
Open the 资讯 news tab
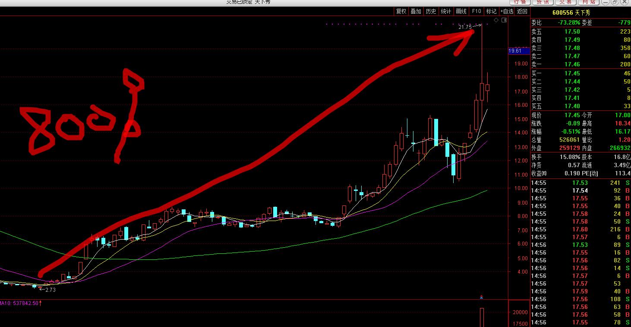point(543,2)
